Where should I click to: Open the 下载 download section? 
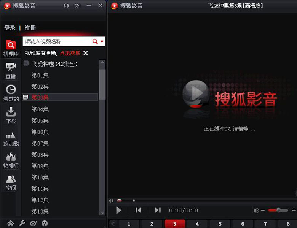11,115
